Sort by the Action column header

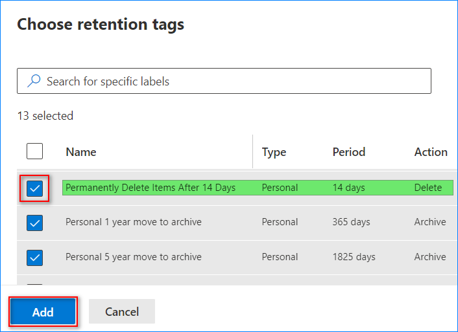431,152
